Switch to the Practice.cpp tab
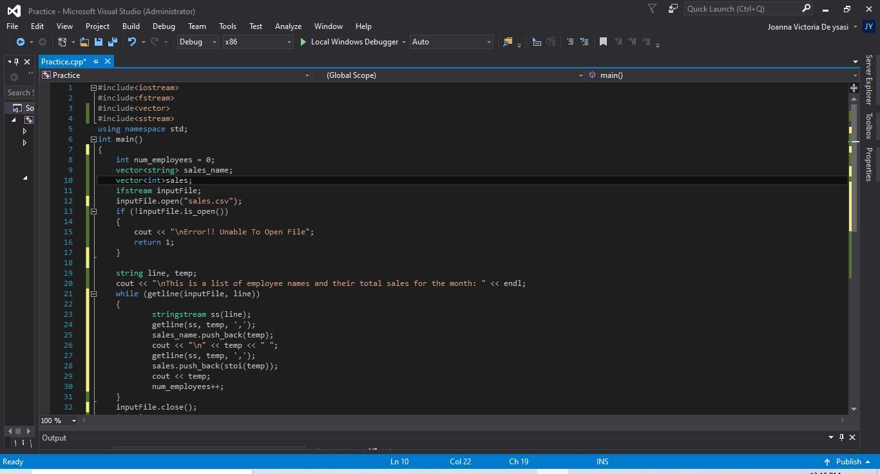Viewport: 880px width, 474px height. pos(64,61)
